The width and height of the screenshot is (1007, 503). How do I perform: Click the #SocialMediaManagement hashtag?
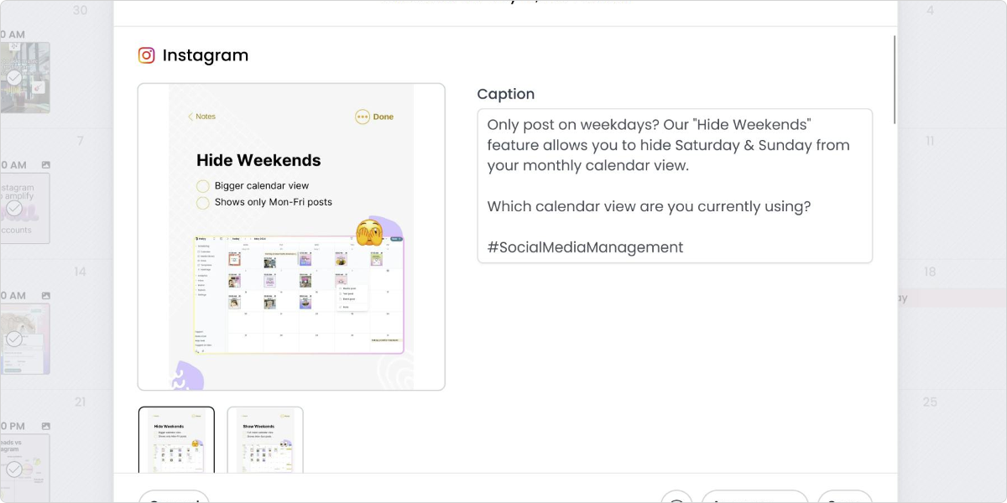point(585,246)
